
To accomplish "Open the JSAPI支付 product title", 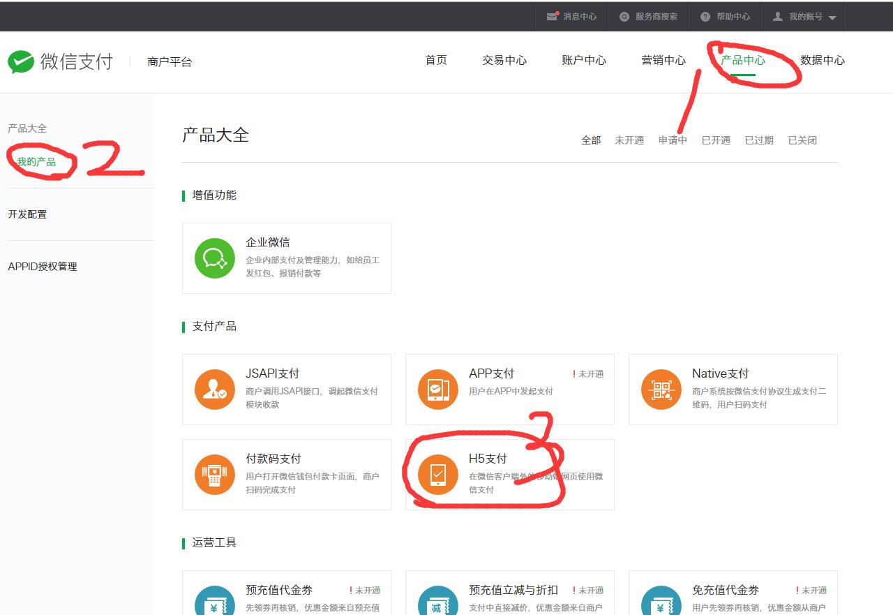I will 273,373.
